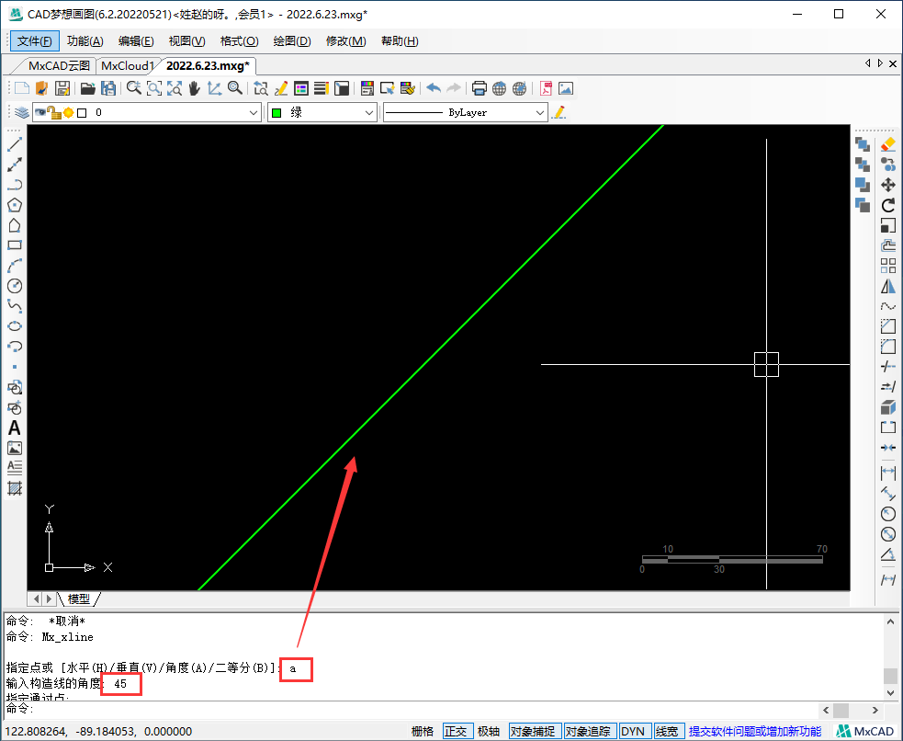This screenshot has height=741, width=903.
Task: Open the 修改(M) menu
Action: (x=345, y=40)
